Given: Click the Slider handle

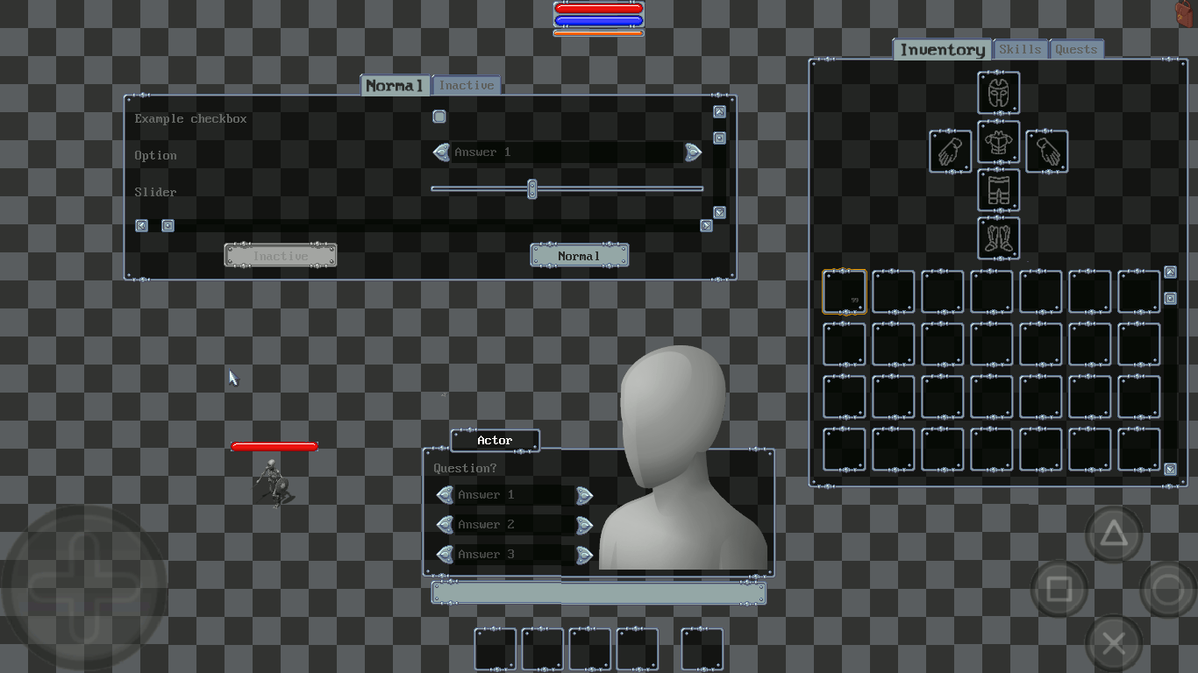Looking at the screenshot, I should point(531,188).
